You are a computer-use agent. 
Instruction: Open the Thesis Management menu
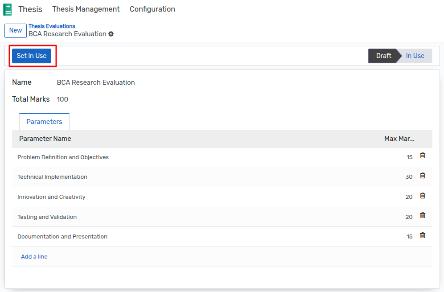[x=86, y=9]
